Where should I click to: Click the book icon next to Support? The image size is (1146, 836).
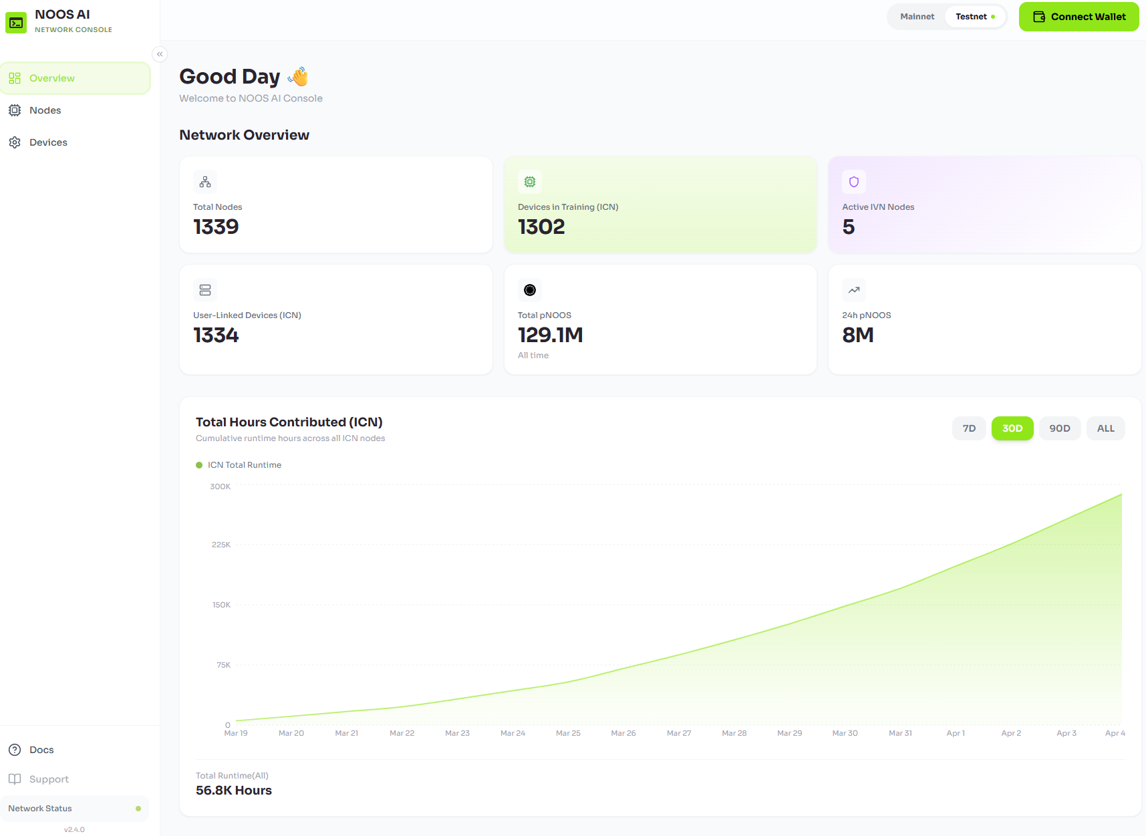point(15,779)
